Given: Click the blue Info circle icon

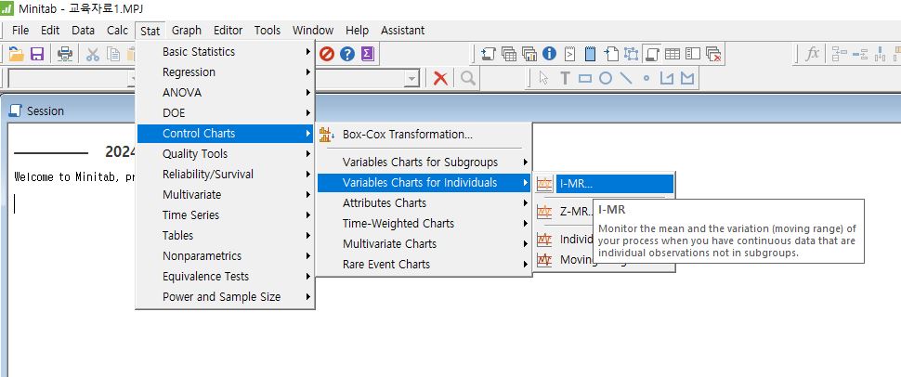Looking at the screenshot, I should click(x=549, y=54).
